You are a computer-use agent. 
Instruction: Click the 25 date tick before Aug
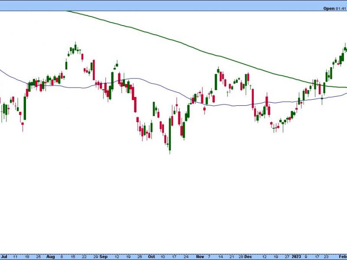click(x=38, y=257)
